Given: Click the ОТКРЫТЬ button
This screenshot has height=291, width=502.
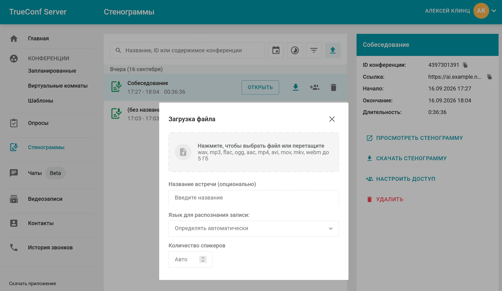Looking at the screenshot, I should [260, 87].
